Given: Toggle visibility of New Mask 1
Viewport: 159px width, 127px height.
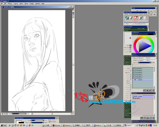Looking at the screenshot, I should (x=133, y=98).
